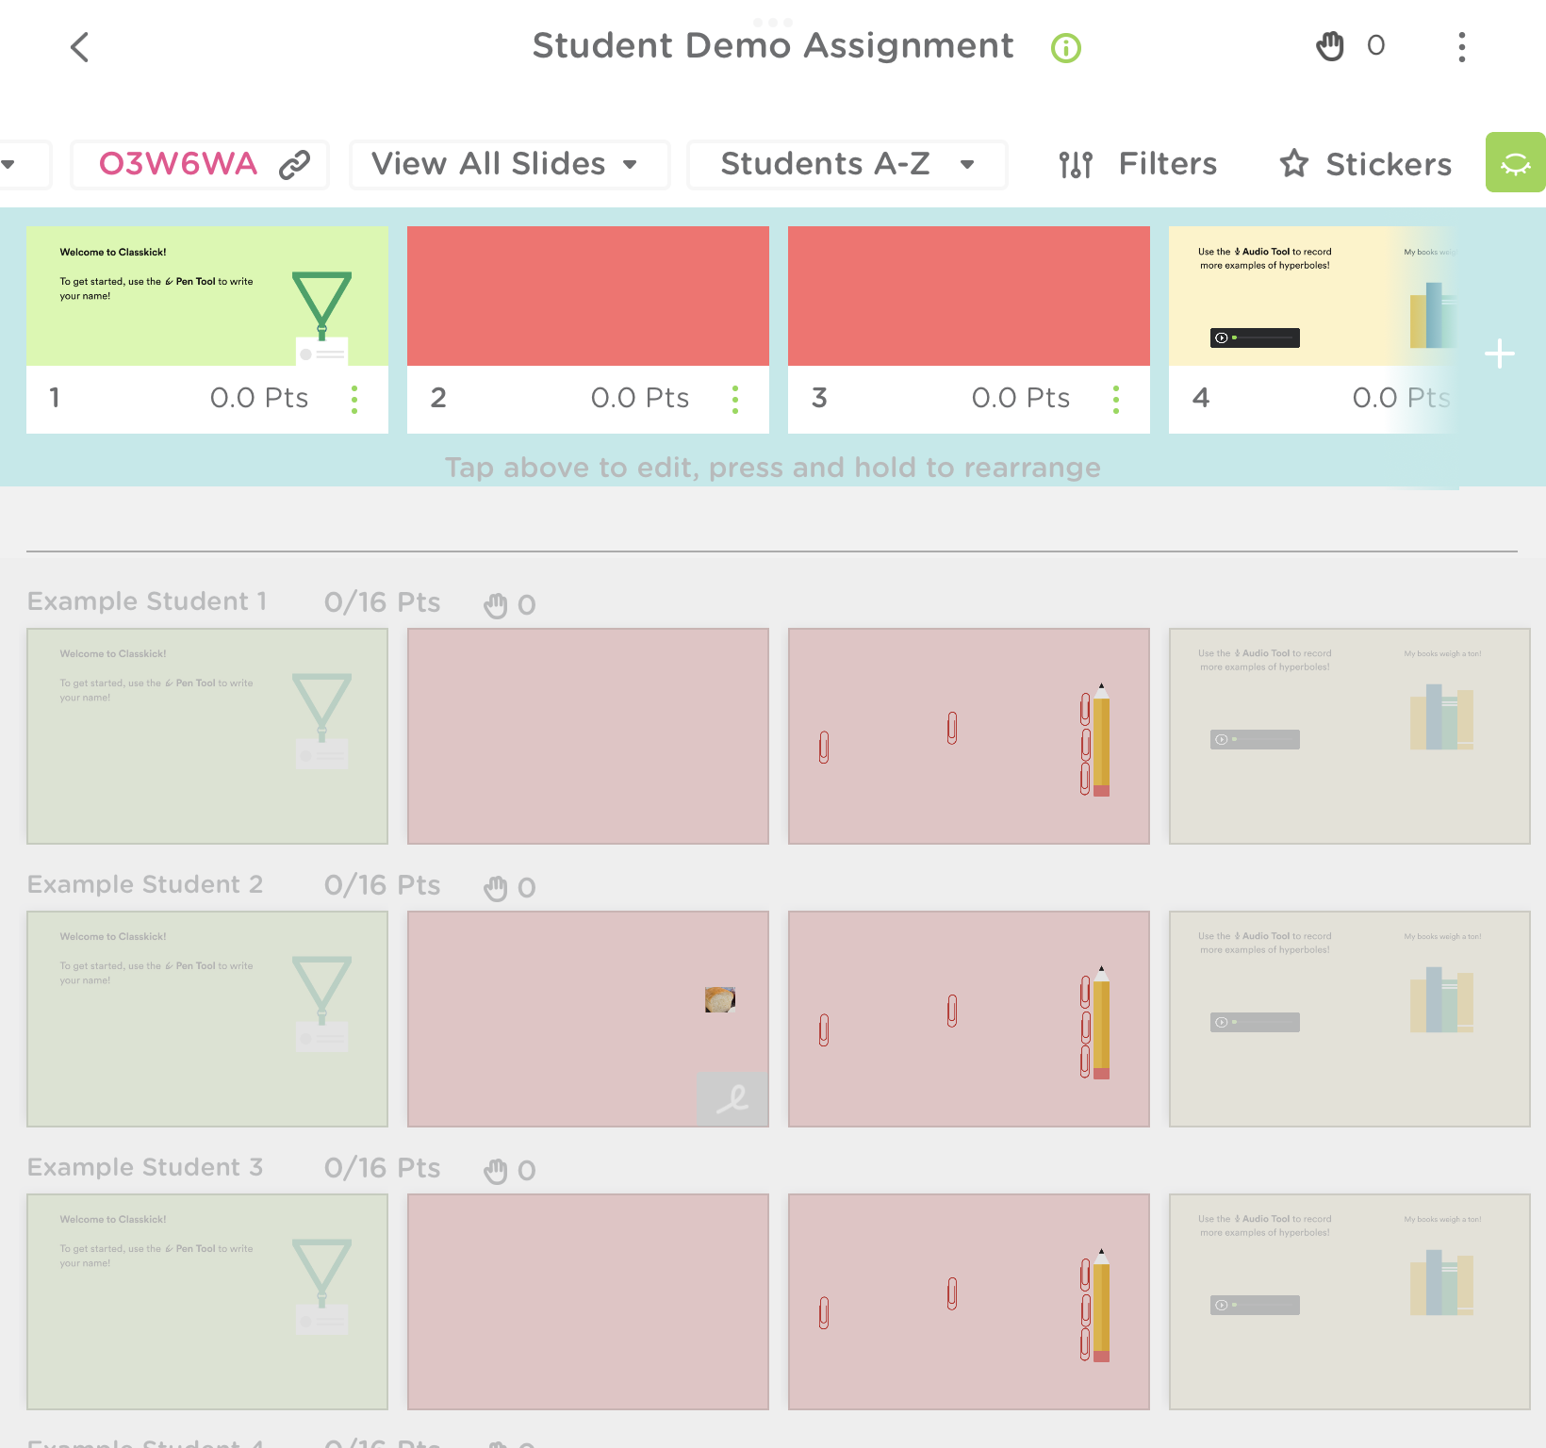The height and width of the screenshot is (1448, 1546).
Task: Open the Students A-Z sort dropdown
Action: (847, 165)
